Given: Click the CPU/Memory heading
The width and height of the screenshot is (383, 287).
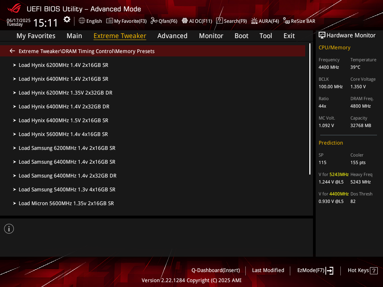Looking at the screenshot, I should click(334, 47).
